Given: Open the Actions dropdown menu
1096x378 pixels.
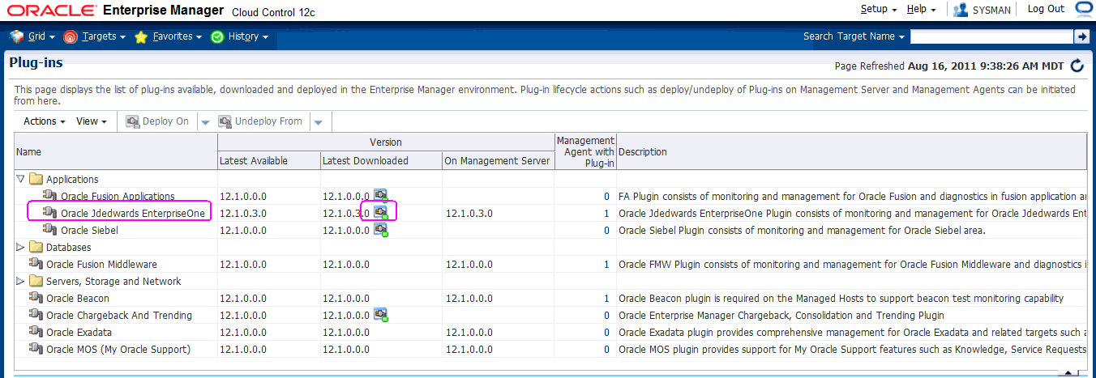Looking at the screenshot, I should click(45, 121).
